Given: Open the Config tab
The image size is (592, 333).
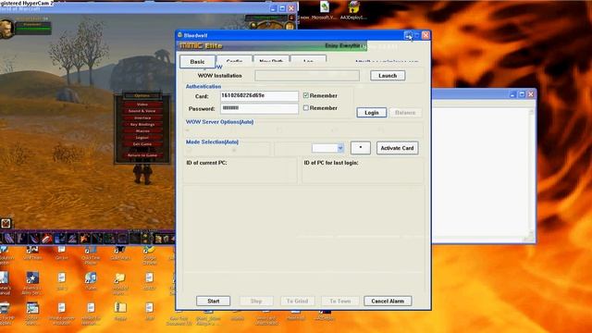Looking at the screenshot, I should [234, 60].
